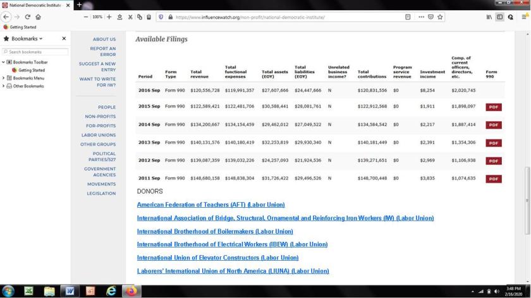The height and width of the screenshot is (298, 531).
Task: Open American Federation of Teachers (AFT) link
Action: [211, 205]
